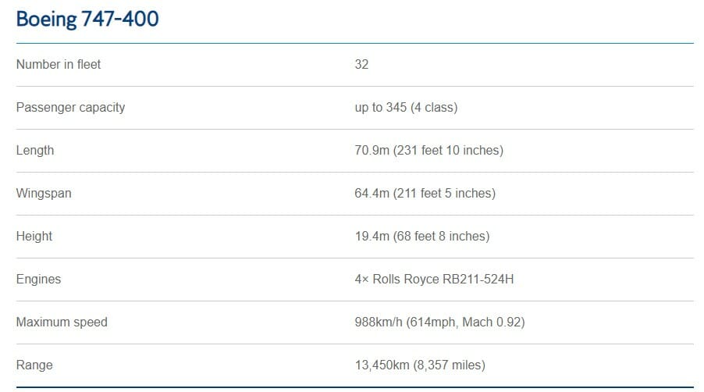The image size is (704, 392).
Task: Select the Wingspan row label
Action: [44, 194]
